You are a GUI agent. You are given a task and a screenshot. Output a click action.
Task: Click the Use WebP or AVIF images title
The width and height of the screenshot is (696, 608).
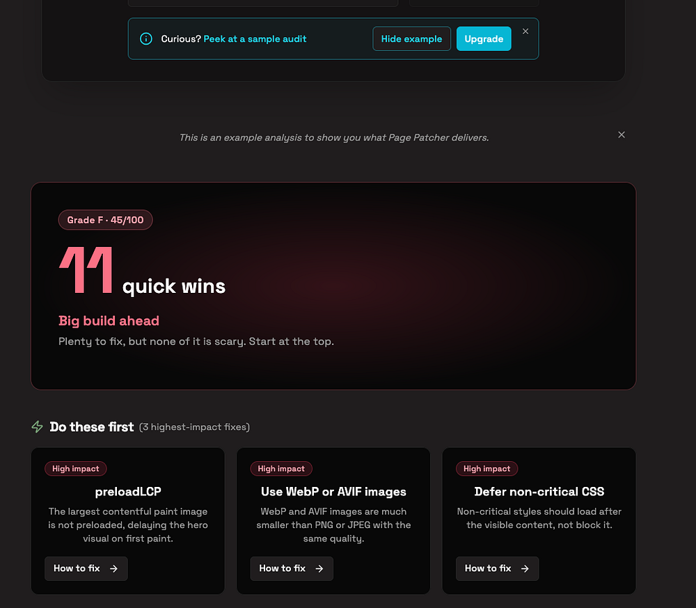point(333,491)
